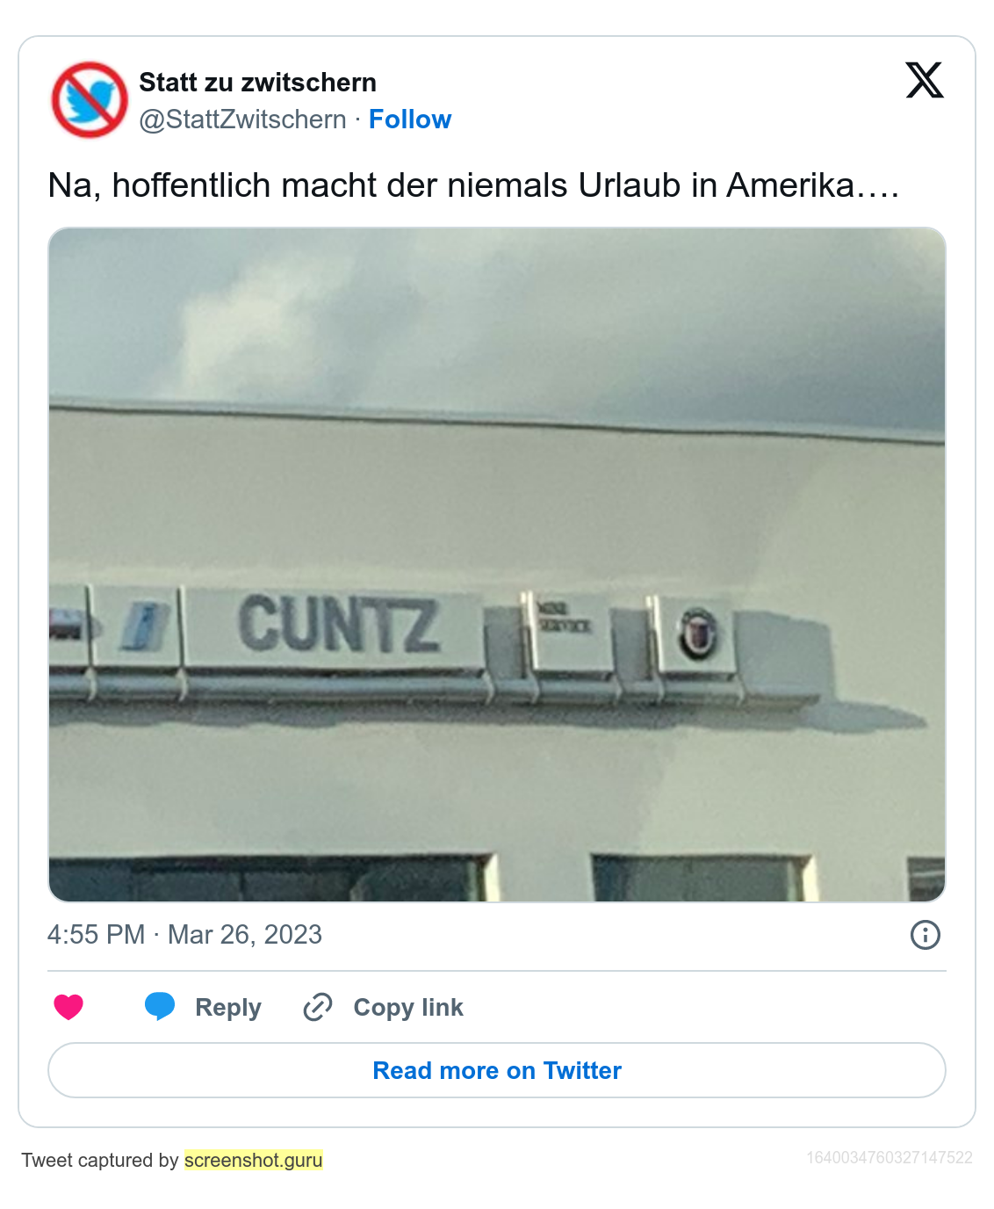The image size is (994, 1209).
Task: Visit the highlighted screenshot.guru link
Action: (x=254, y=1160)
